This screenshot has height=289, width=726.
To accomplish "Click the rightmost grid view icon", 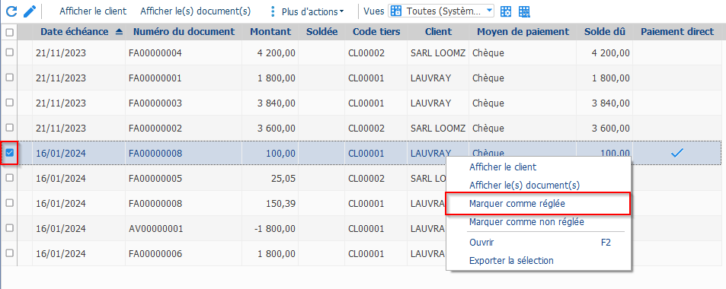I will 524,11.
